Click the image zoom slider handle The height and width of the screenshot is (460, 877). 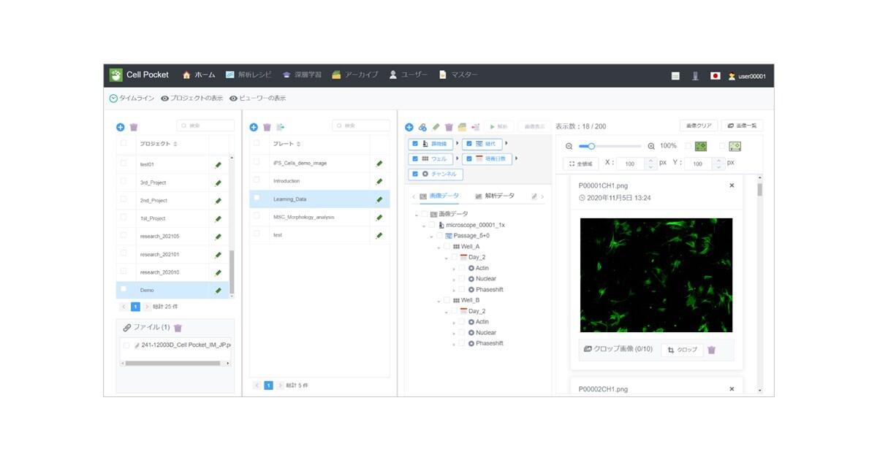pos(591,146)
